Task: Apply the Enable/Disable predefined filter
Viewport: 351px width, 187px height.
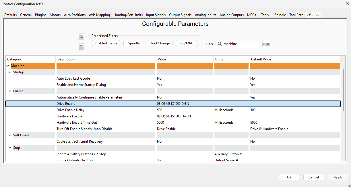Action: (106, 43)
